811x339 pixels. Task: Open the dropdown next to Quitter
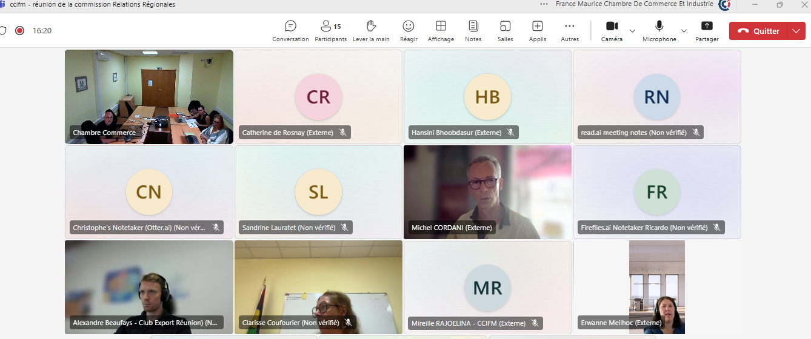[796, 31]
